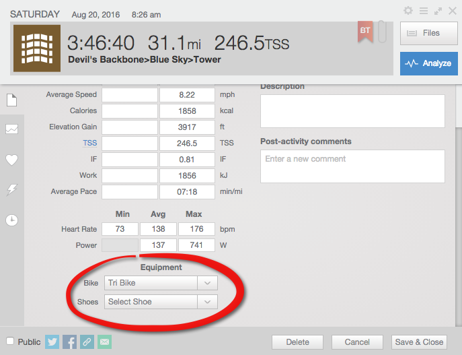The width and height of the screenshot is (462, 355).
Task: Expand the workout window to fullscreen
Action: (x=438, y=11)
